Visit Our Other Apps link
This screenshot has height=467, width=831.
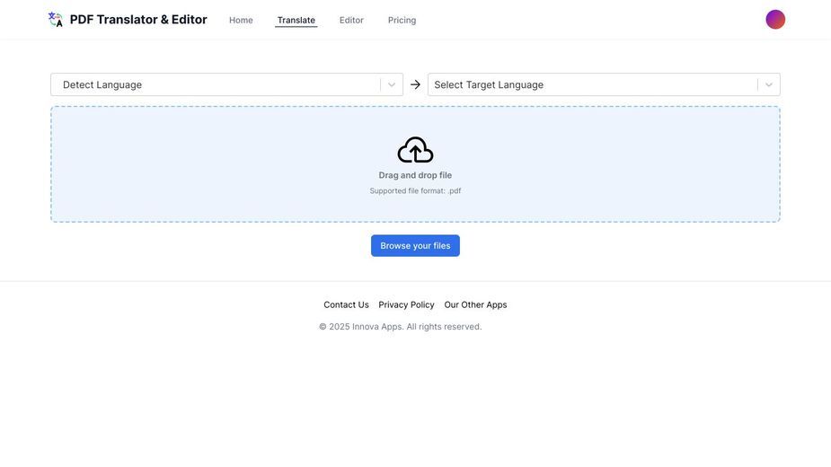point(475,304)
